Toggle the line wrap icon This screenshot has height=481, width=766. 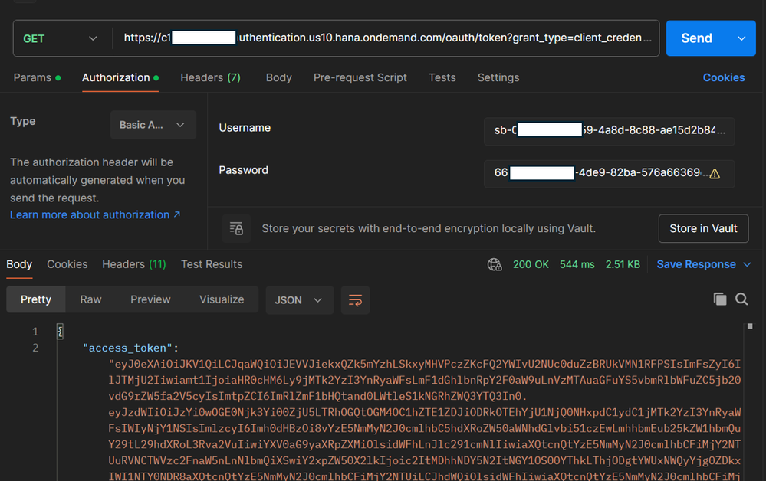(355, 300)
